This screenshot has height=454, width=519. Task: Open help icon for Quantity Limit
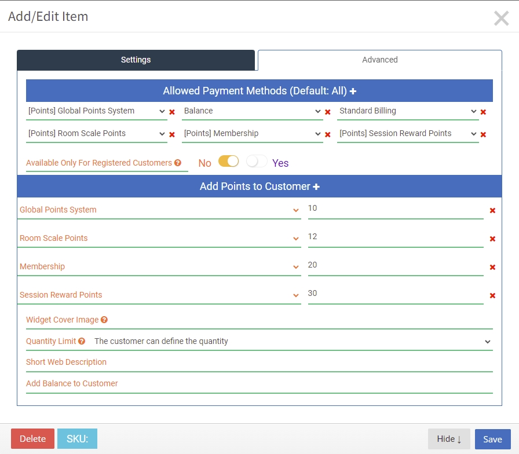click(82, 341)
